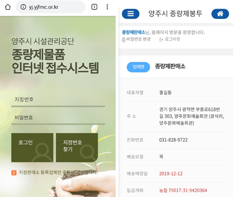Click the 로그인 button
Viewport: 236px width, 197px height.
point(32,147)
